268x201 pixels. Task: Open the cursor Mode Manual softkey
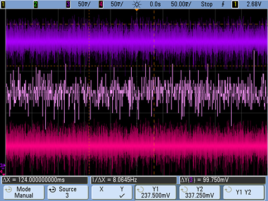(x=24, y=192)
